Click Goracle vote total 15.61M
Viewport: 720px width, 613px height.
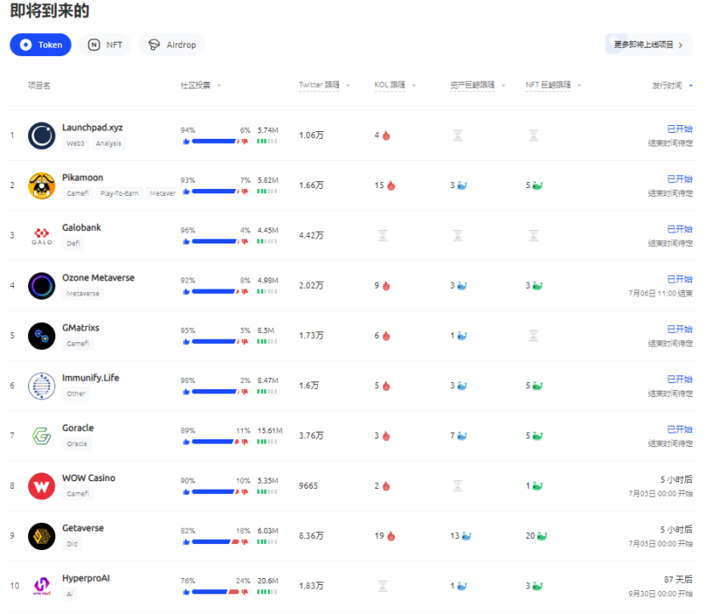click(x=269, y=431)
